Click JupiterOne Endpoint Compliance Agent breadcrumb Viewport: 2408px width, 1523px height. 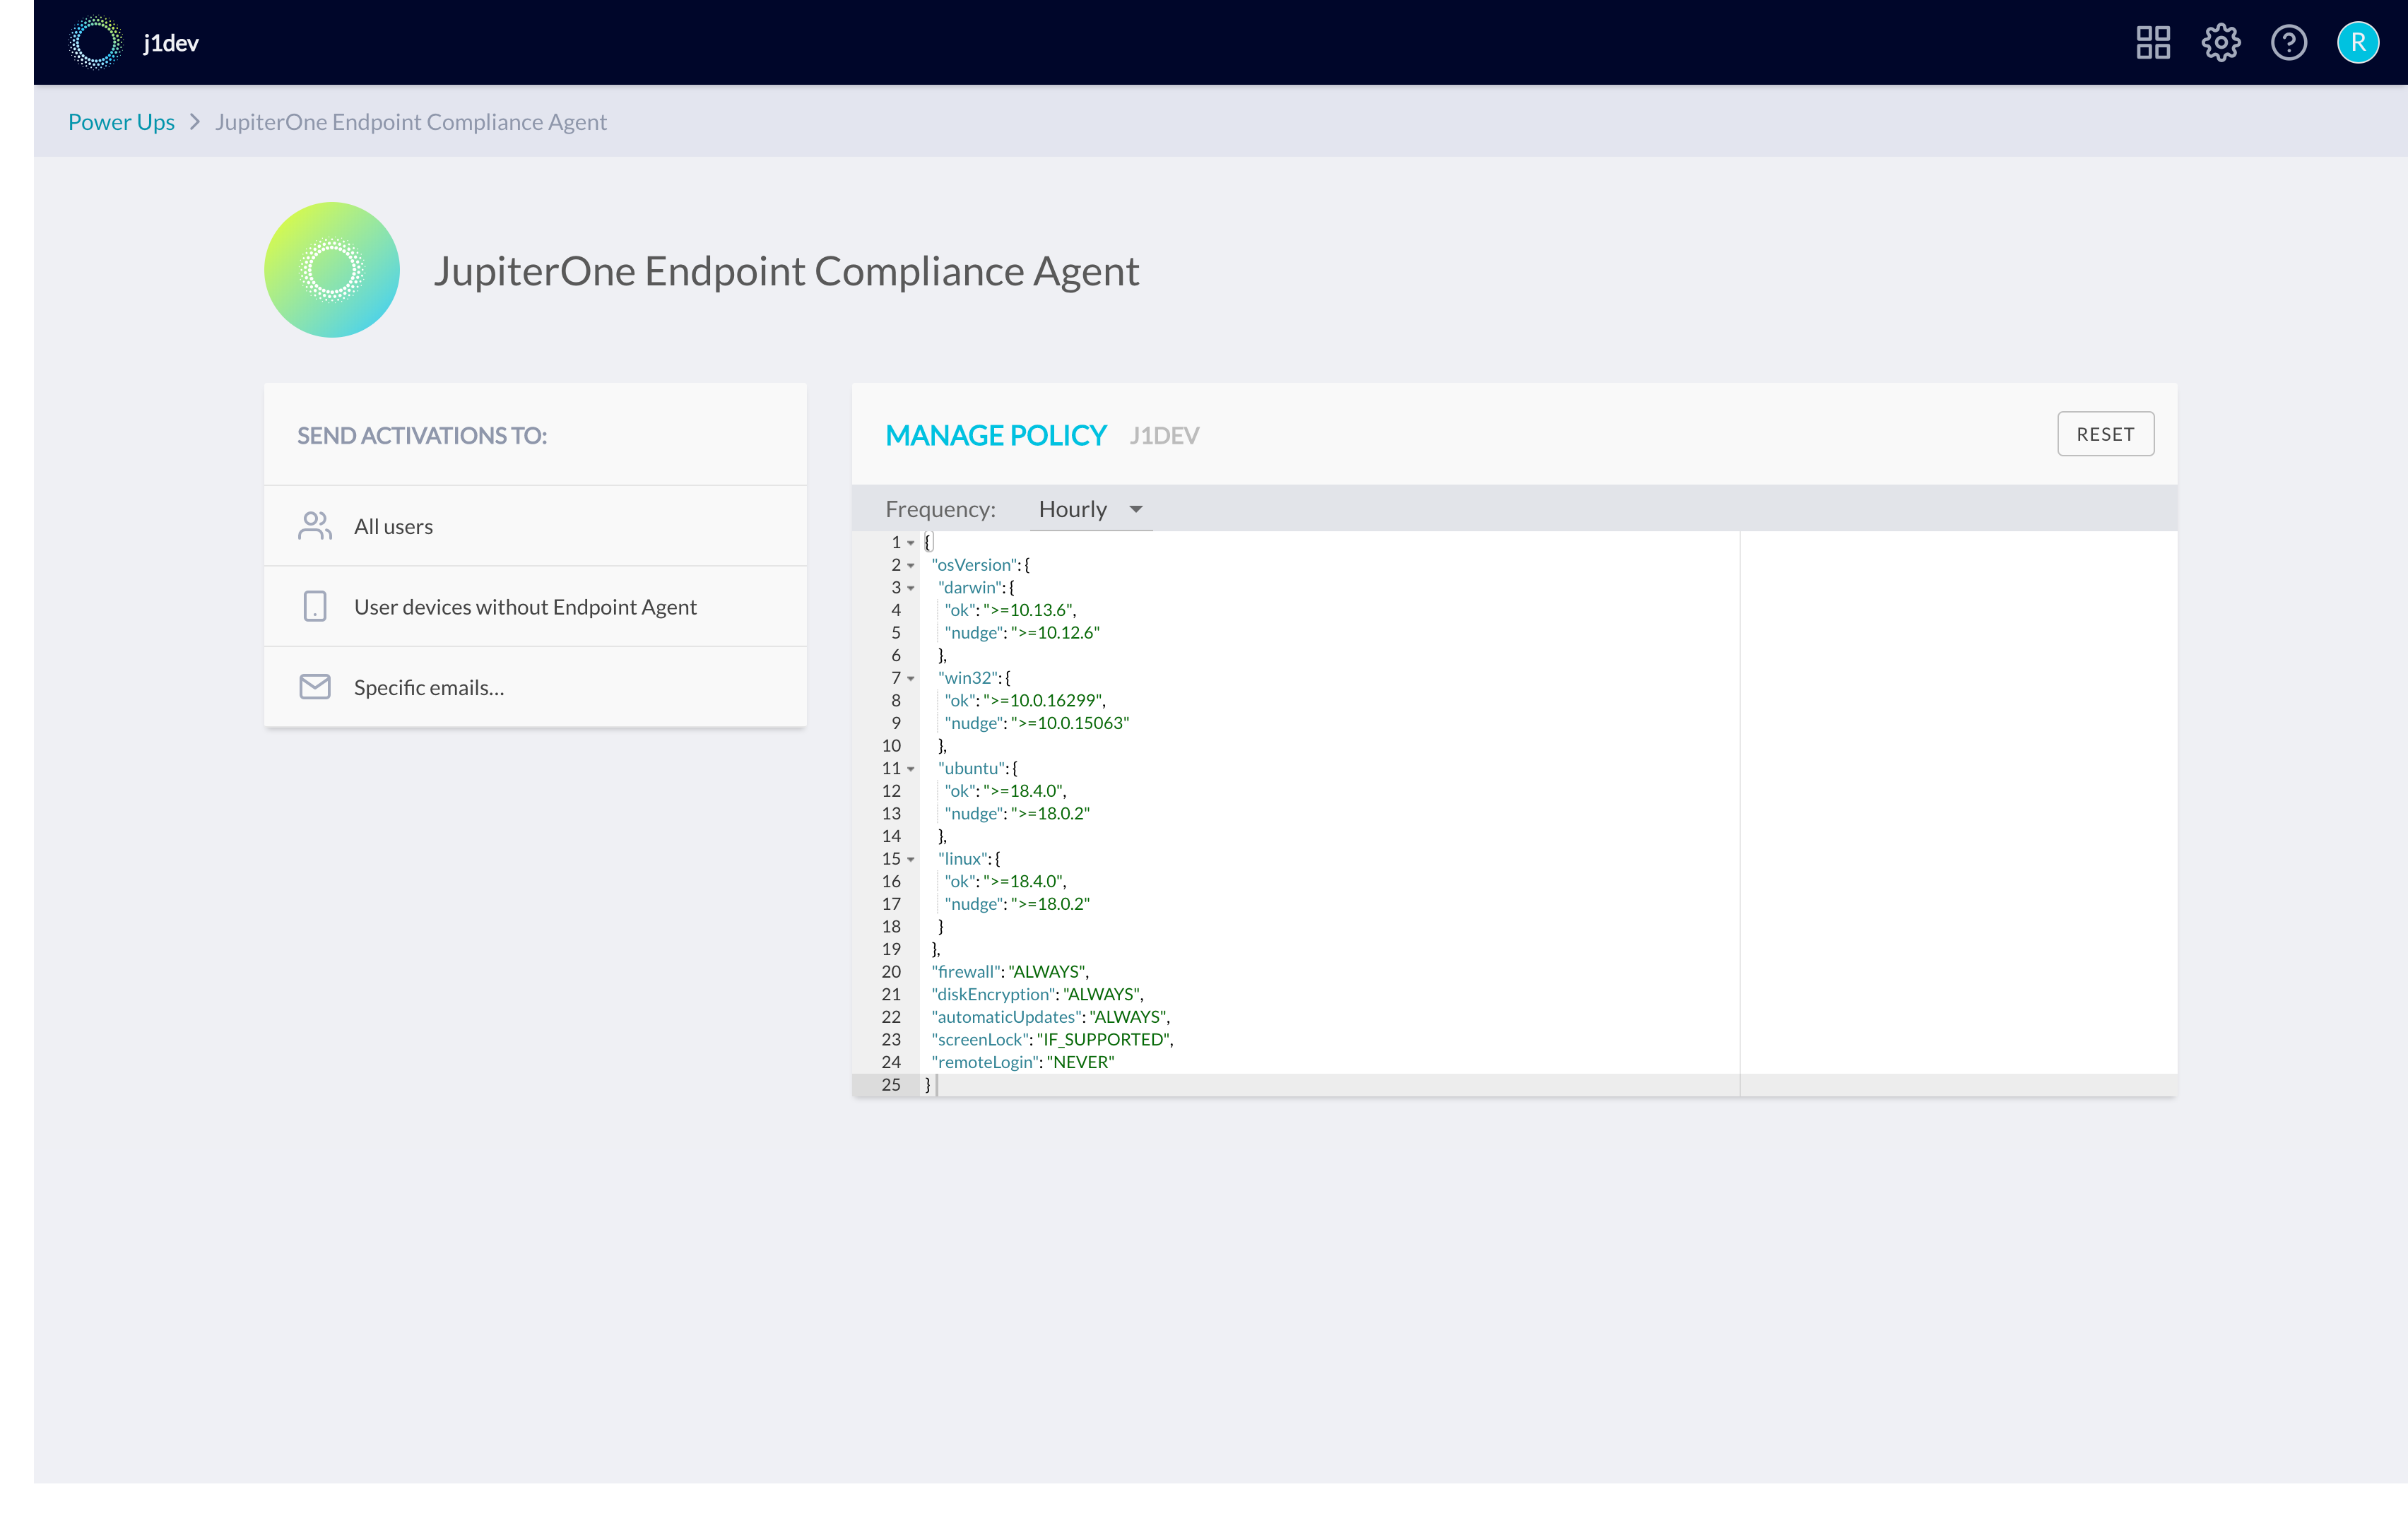click(x=411, y=122)
